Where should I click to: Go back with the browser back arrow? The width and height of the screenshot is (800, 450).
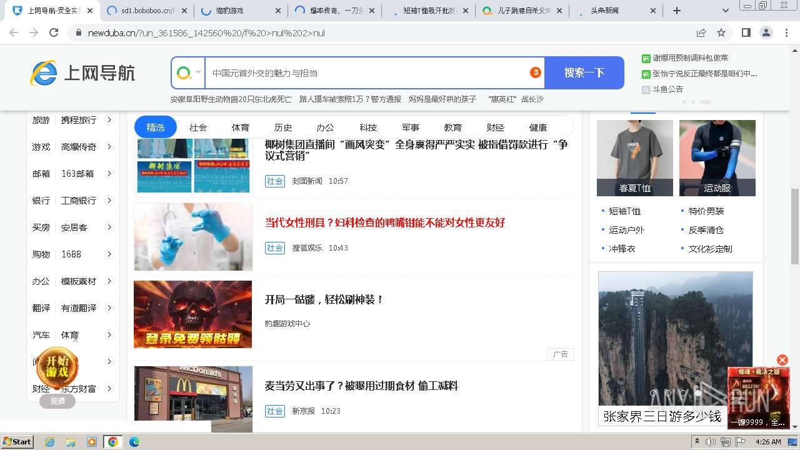(x=14, y=32)
